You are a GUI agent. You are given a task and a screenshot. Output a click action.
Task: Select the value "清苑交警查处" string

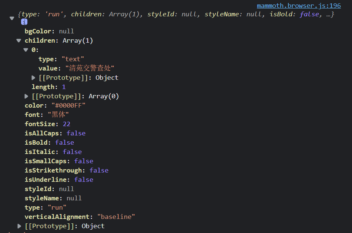[x=90, y=68]
